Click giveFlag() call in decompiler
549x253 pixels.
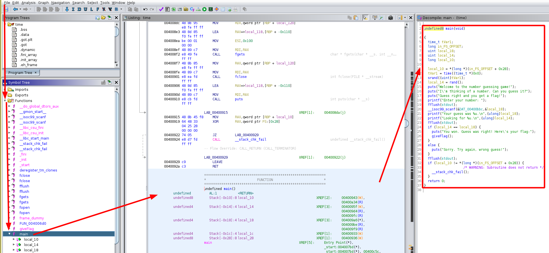pyautogui.click(x=442, y=136)
